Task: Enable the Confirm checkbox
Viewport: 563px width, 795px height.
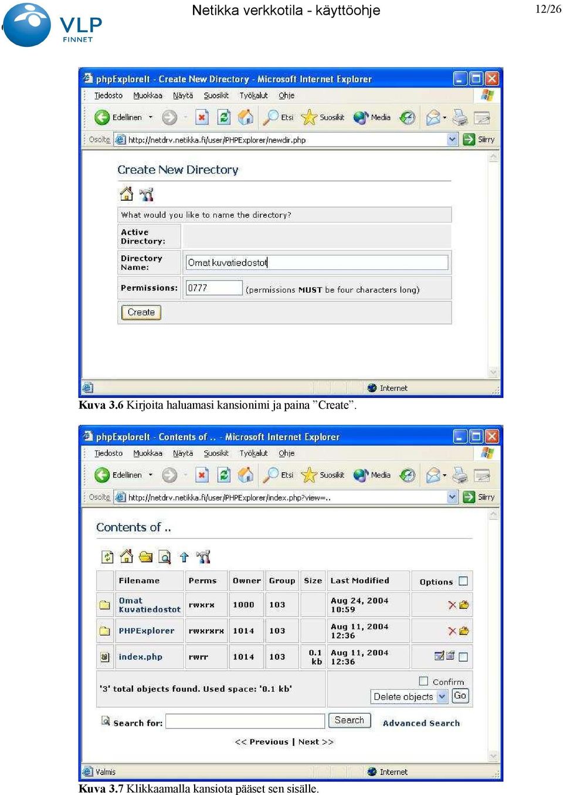Action: click(x=423, y=681)
